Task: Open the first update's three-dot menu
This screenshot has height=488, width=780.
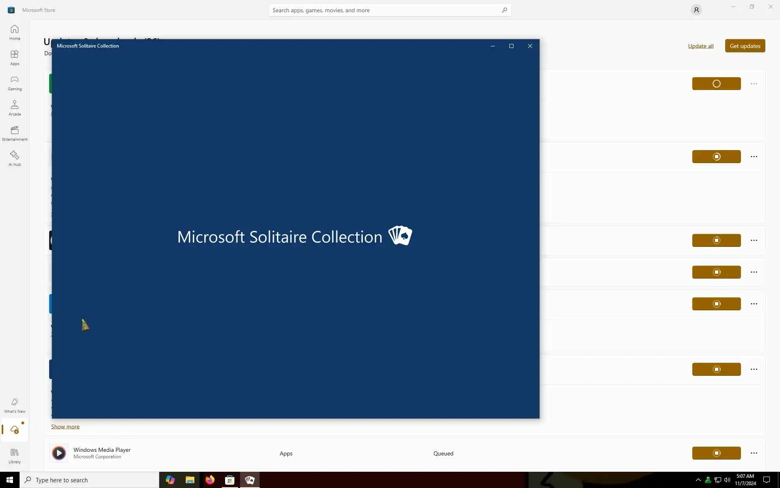Action: pyautogui.click(x=754, y=84)
